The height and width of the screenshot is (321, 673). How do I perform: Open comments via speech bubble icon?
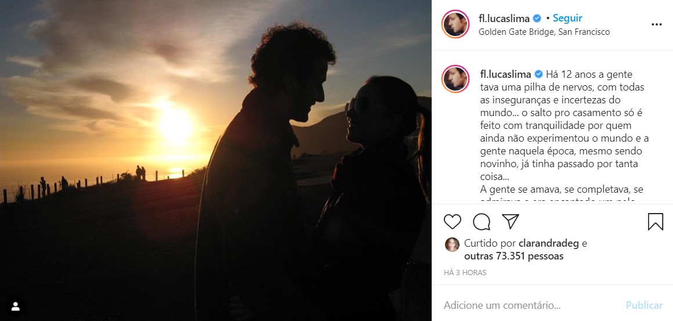[482, 221]
